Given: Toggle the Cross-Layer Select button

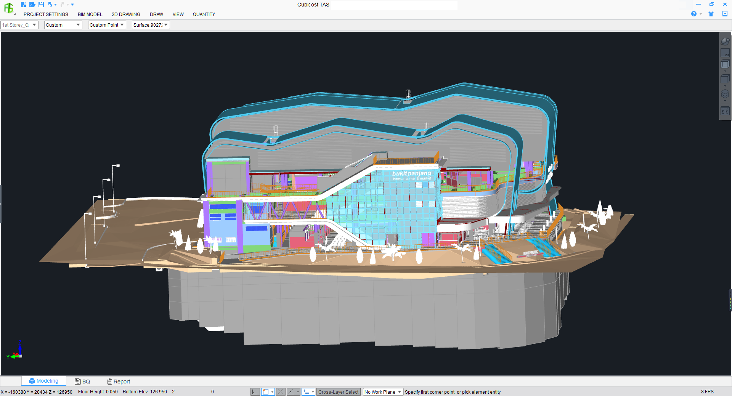Looking at the screenshot, I should point(338,392).
